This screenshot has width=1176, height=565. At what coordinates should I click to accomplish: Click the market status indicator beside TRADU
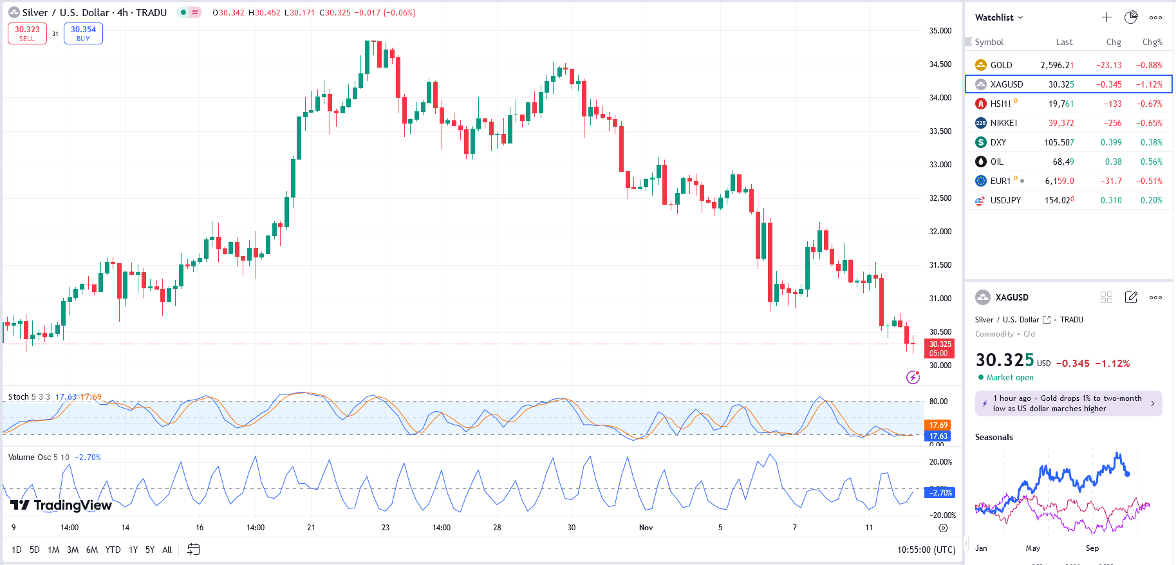coord(183,12)
